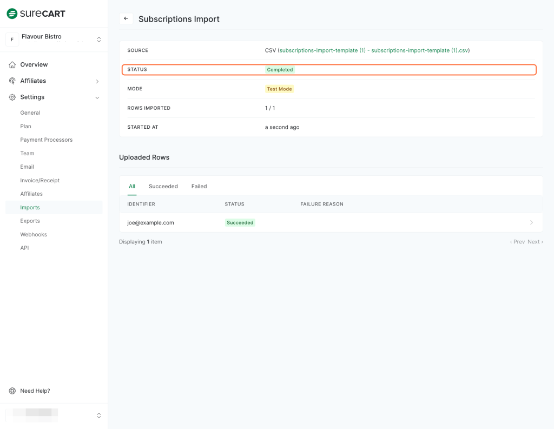
Task: Select the All rows tab
Action: pyautogui.click(x=131, y=186)
